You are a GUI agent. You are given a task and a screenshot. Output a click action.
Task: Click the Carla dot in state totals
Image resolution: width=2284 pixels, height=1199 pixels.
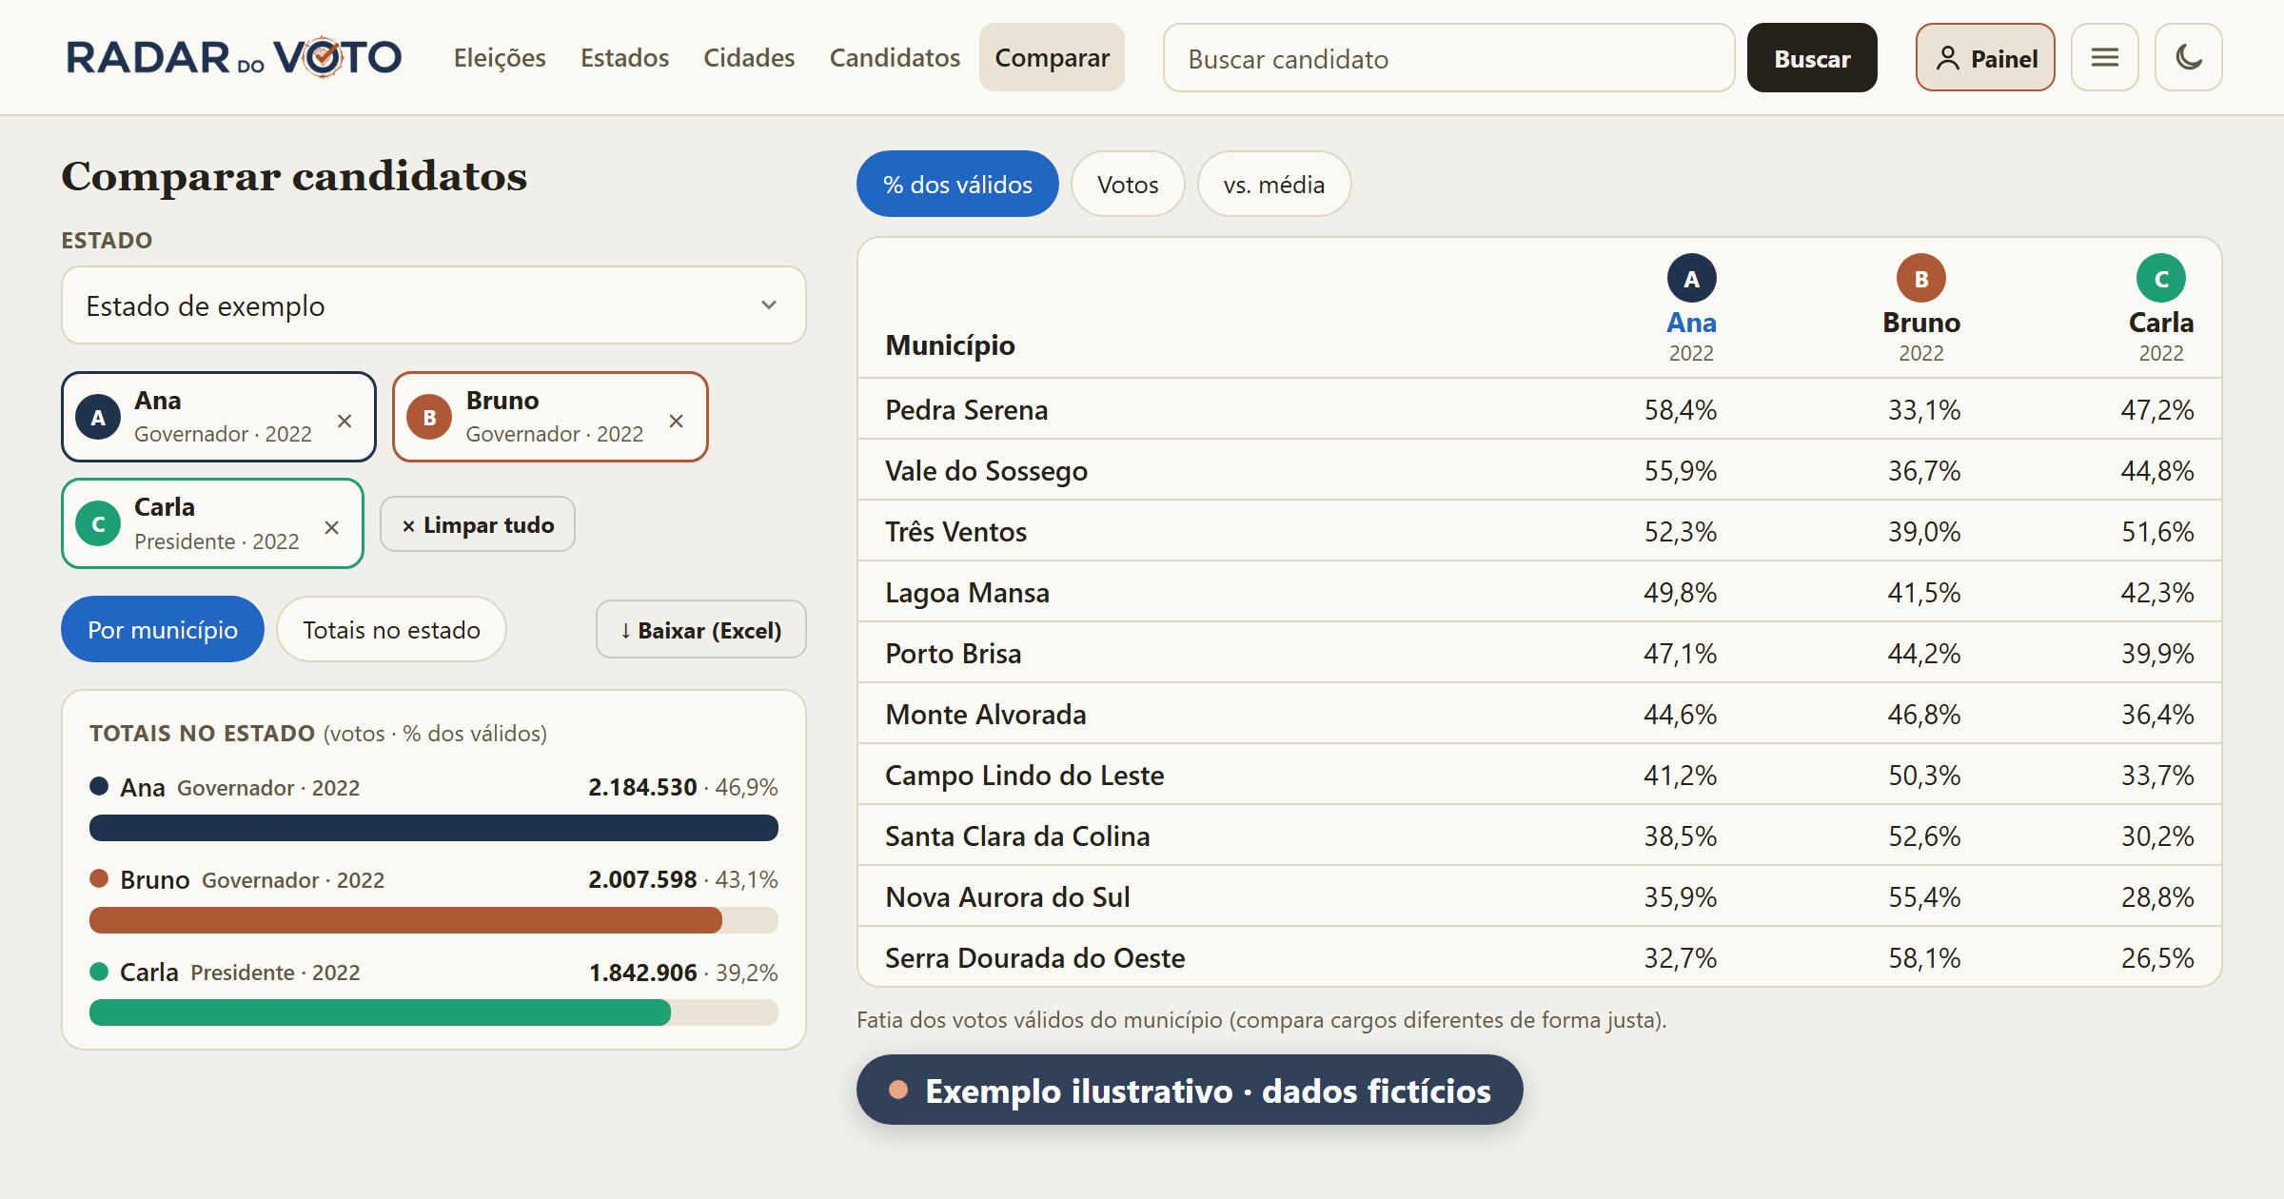(x=99, y=972)
